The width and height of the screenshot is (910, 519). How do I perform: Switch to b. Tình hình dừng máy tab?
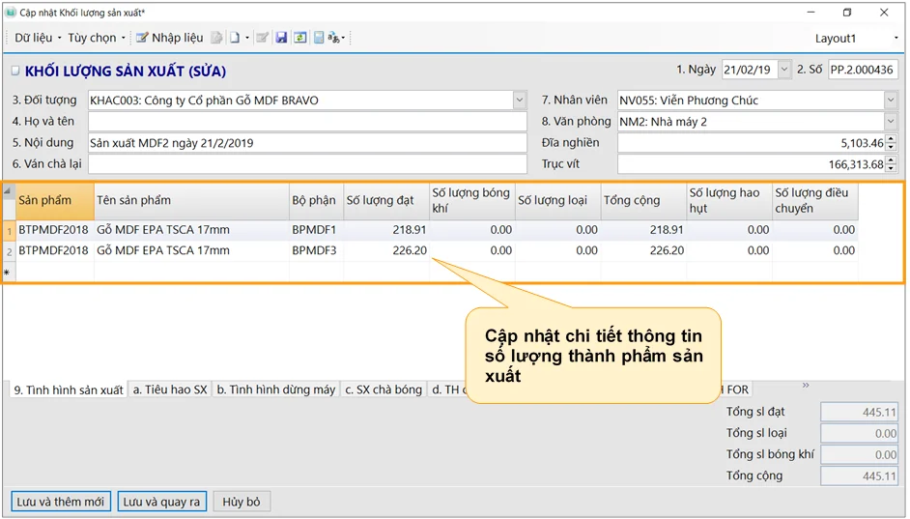pyautogui.click(x=275, y=389)
